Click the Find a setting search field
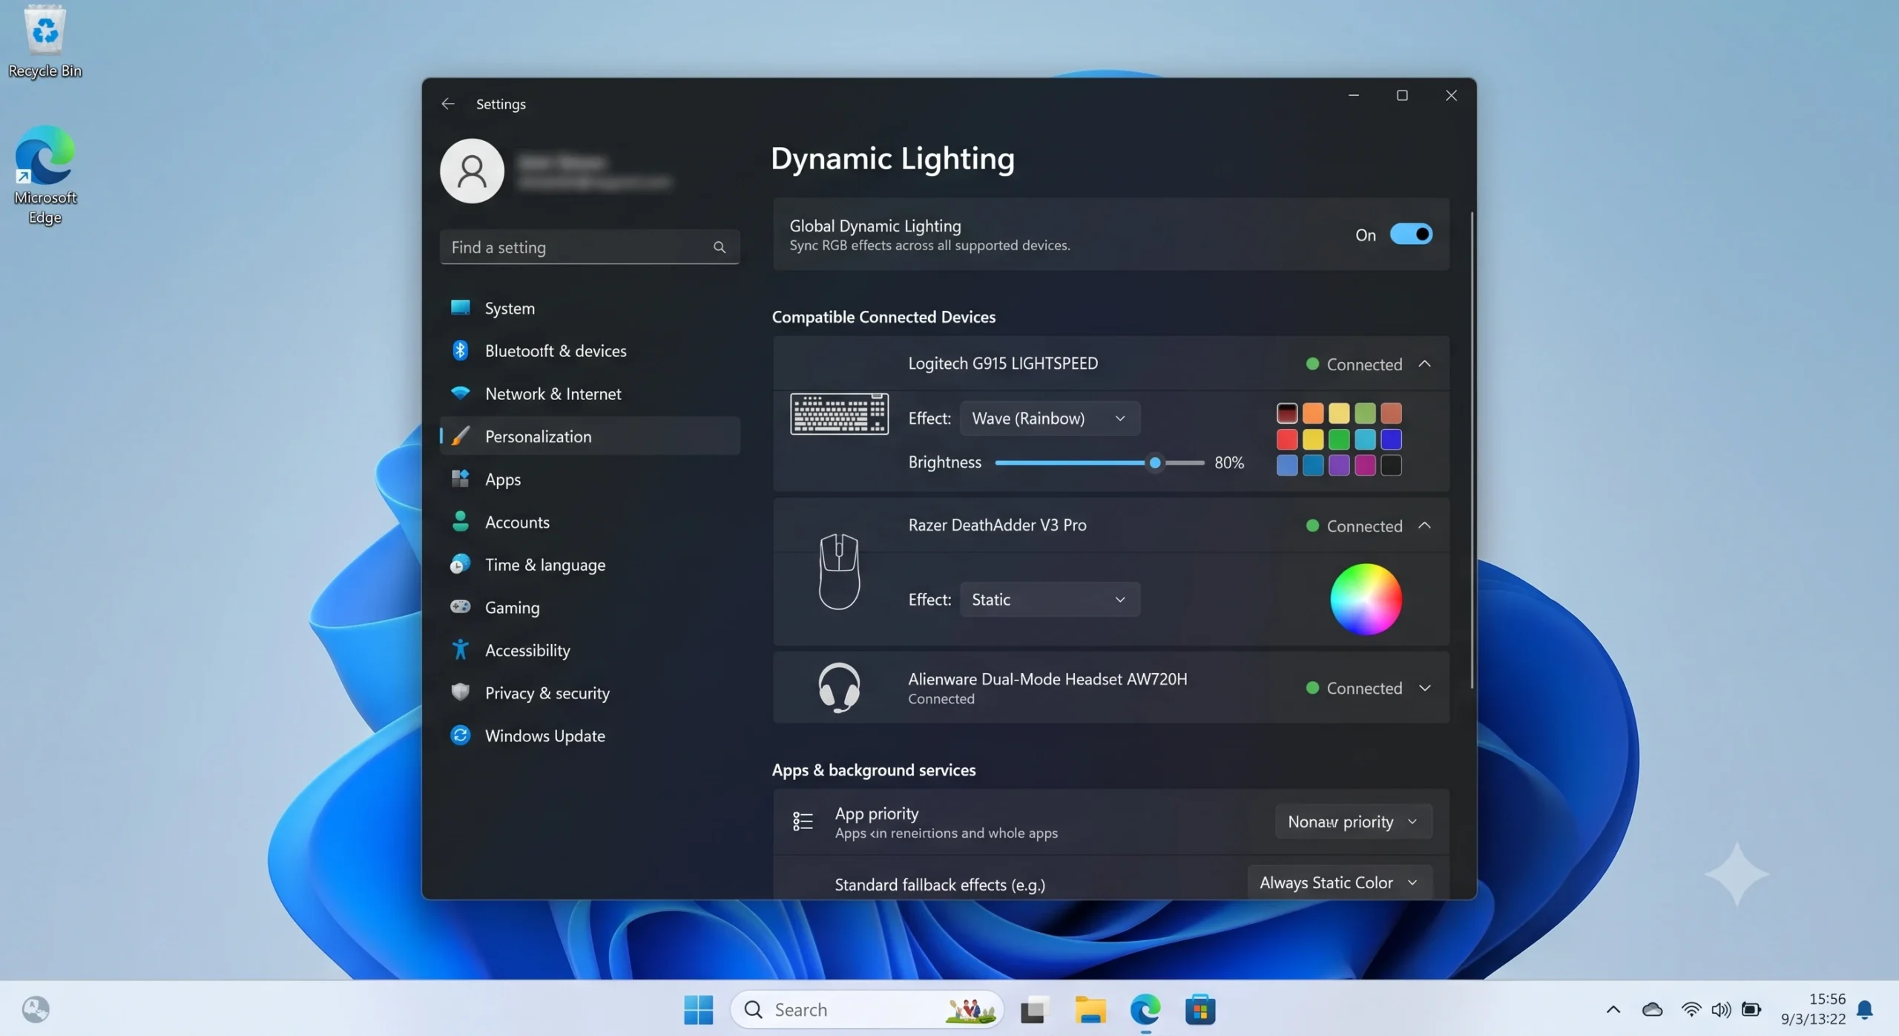Screen dimensions: 1899x1036 coord(590,247)
